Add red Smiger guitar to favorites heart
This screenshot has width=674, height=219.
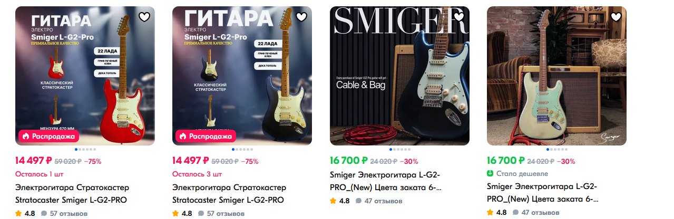(x=144, y=17)
